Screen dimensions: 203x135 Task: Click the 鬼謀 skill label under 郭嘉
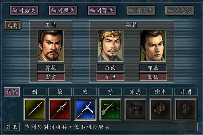pyautogui.click(x=153, y=77)
